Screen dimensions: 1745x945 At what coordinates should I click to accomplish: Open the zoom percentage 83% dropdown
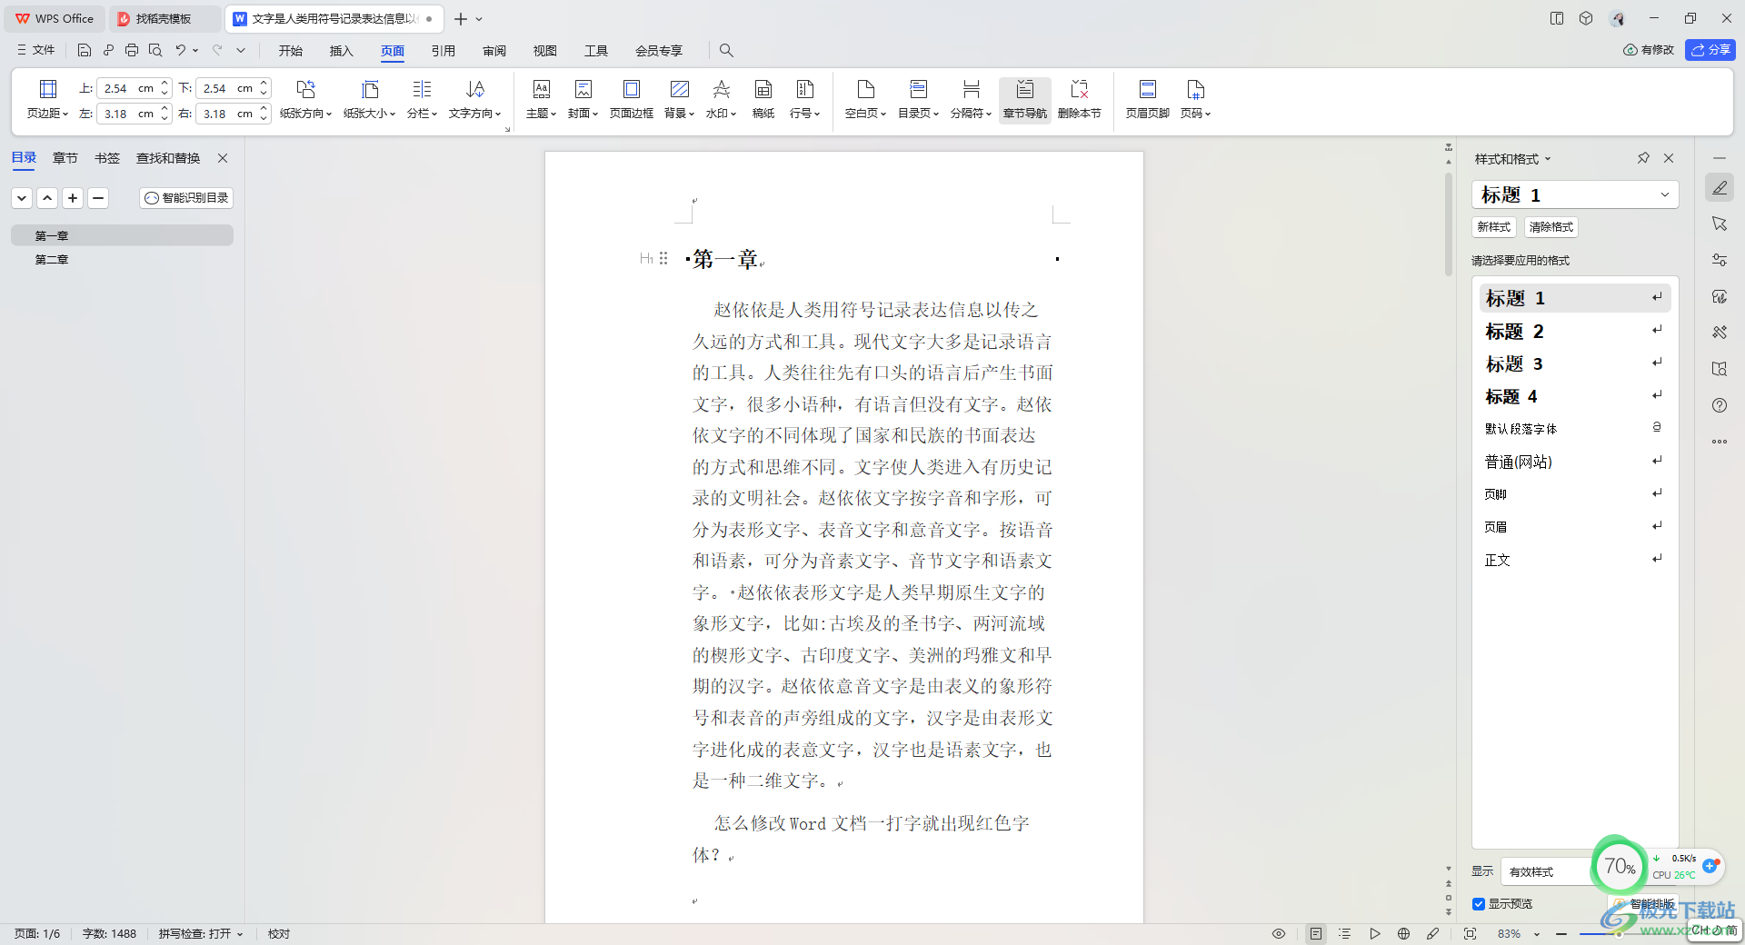[1537, 934]
